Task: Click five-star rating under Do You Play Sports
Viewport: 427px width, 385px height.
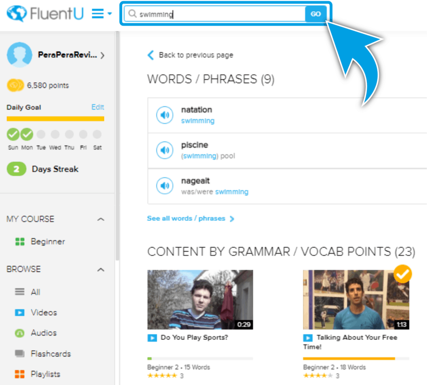Action: pos(162,376)
